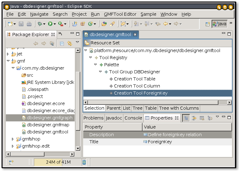The image size is (239, 171).
Task: Click the Open Perspective icon
Action: pyautogui.click(x=208, y=24)
